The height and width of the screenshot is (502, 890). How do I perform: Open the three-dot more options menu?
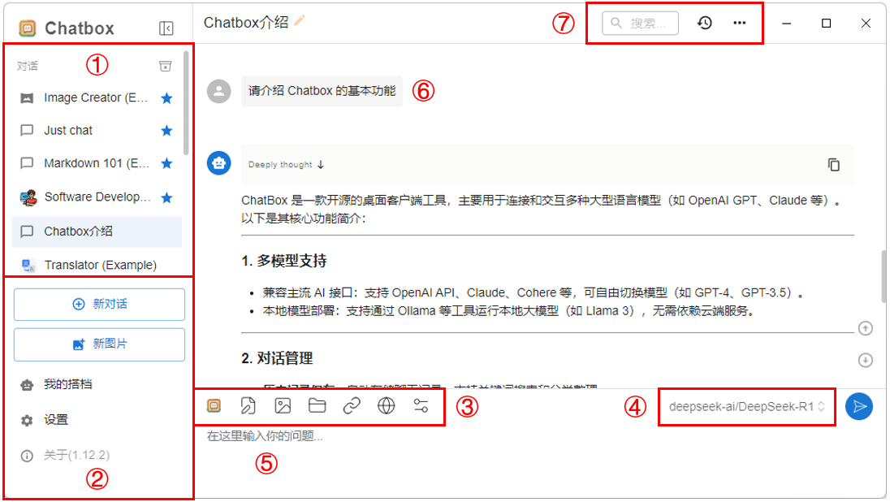[x=739, y=23]
